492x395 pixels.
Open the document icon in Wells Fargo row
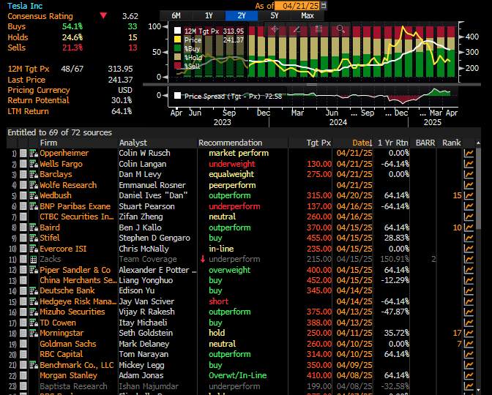click(x=23, y=165)
